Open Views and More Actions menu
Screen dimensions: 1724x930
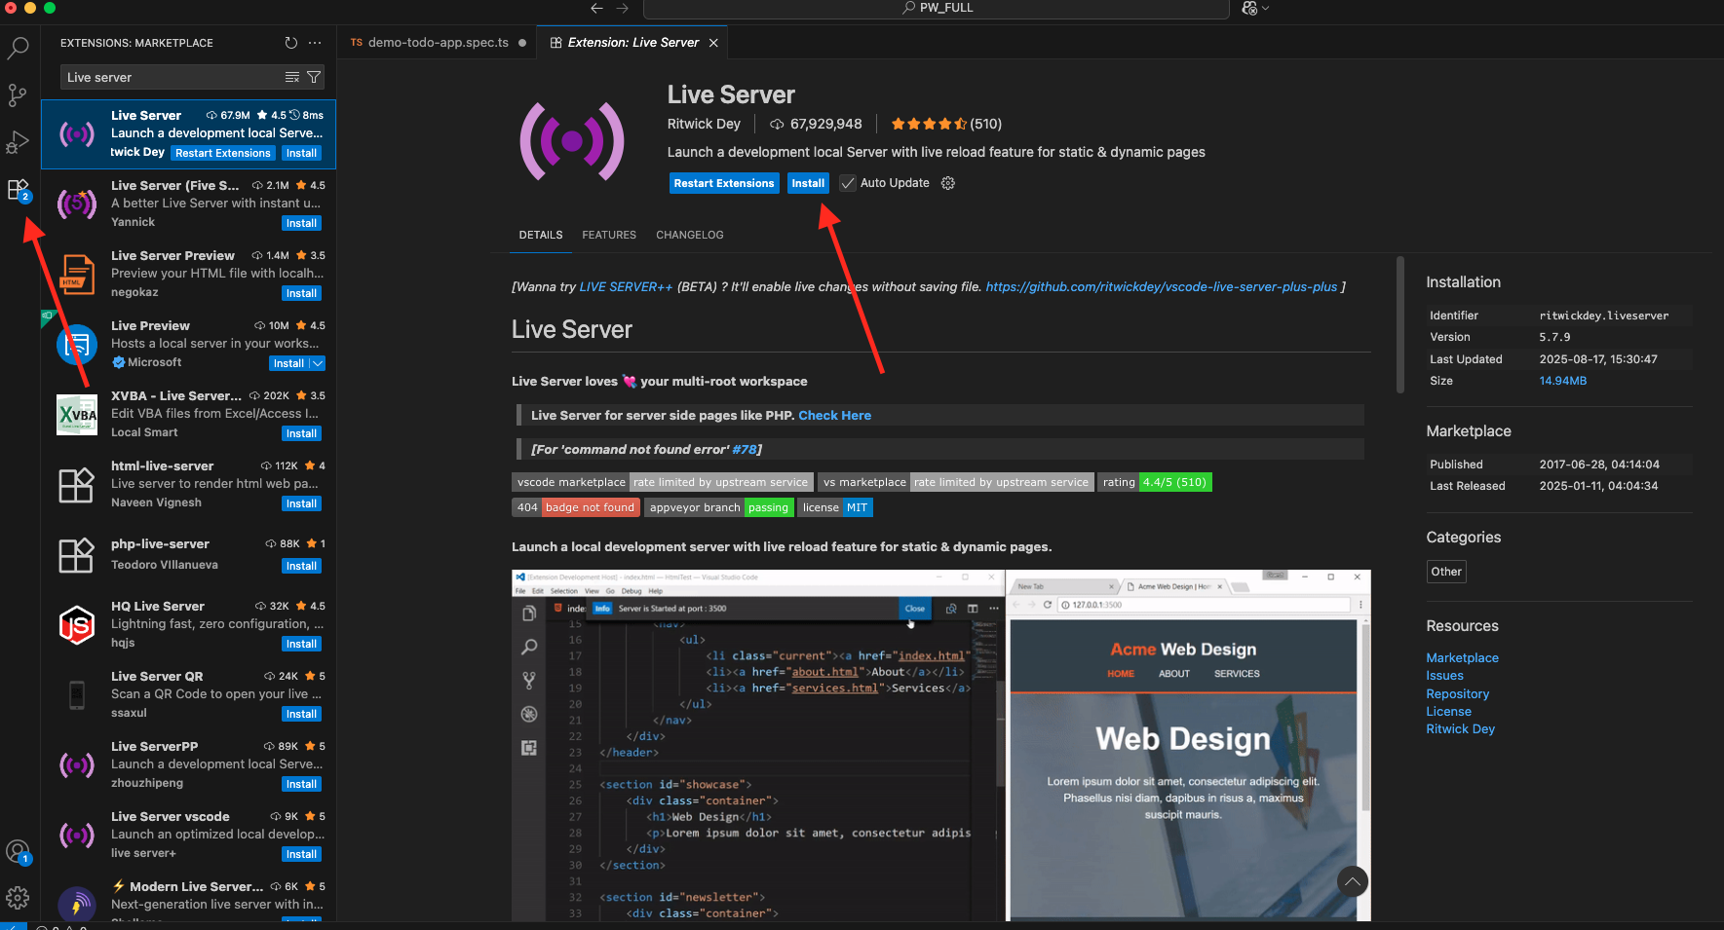315,43
